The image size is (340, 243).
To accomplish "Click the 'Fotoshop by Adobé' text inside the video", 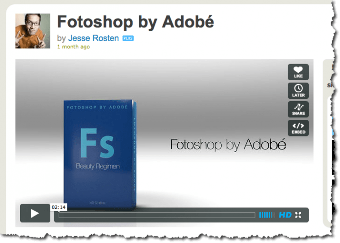I will (x=228, y=145).
